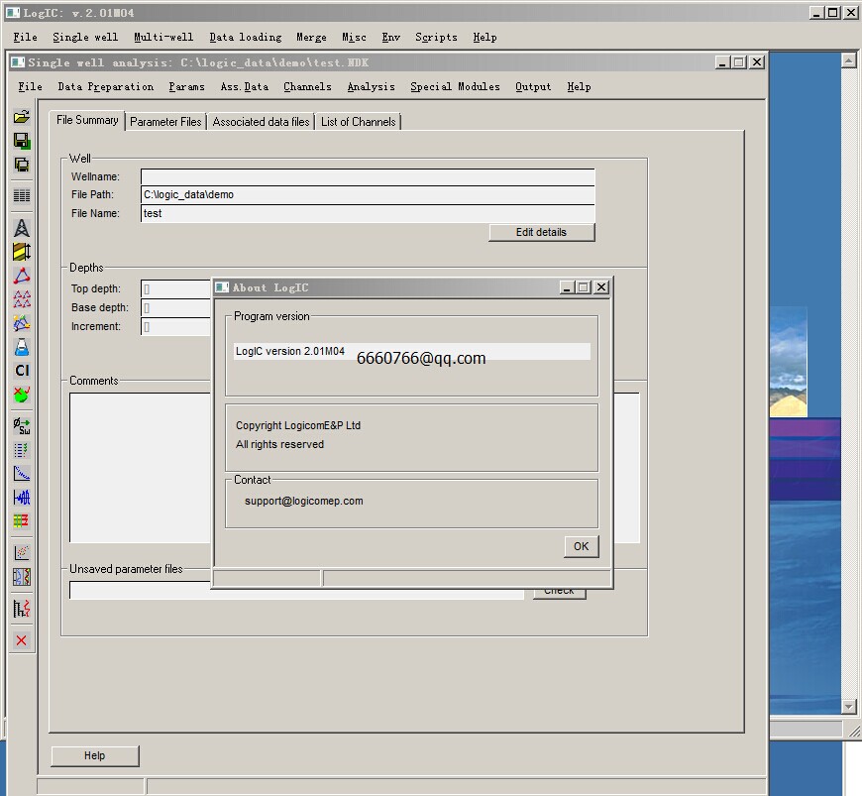The height and width of the screenshot is (796, 862).
Task: Open Single well analysis File menu
Action: [30, 87]
